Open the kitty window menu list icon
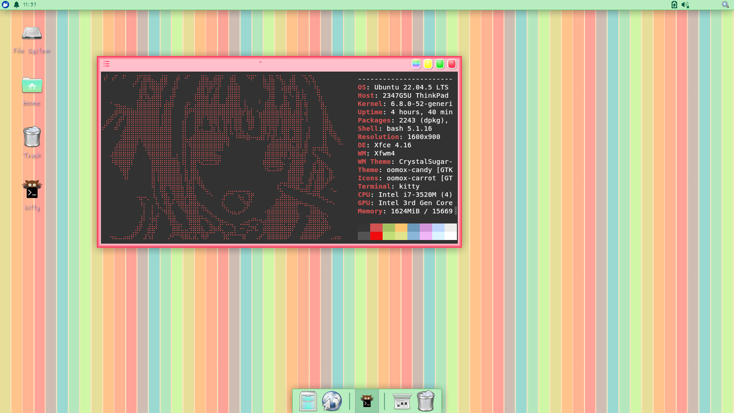This screenshot has width=734, height=413. click(106, 64)
